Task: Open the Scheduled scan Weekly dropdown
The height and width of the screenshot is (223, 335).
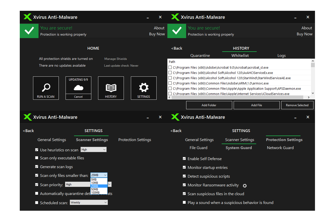Action: point(89,202)
